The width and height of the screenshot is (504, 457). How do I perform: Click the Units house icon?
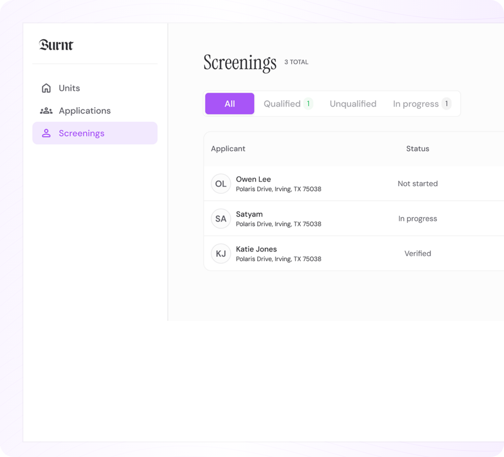(46, 88)
